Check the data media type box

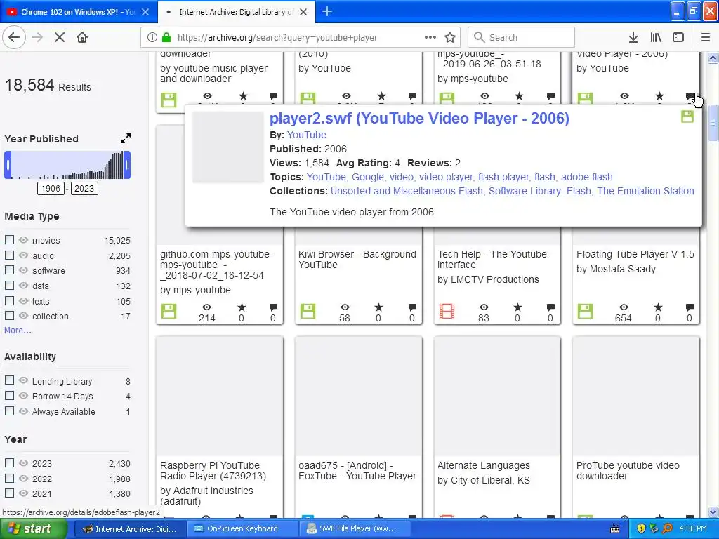pos(9,285)
